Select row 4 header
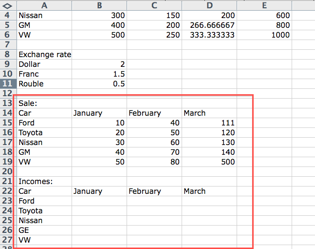The image size is (315, 249). [x=8, y=15]
